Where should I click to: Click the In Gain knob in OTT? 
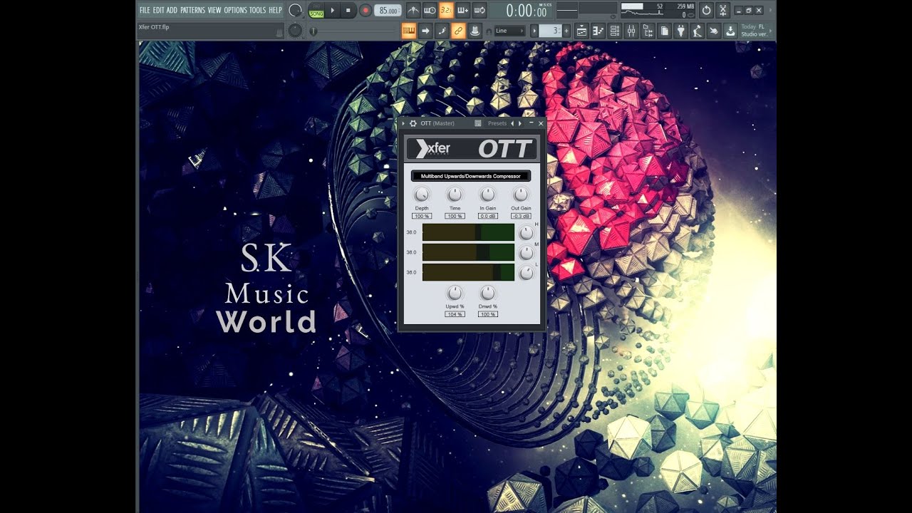487,195
